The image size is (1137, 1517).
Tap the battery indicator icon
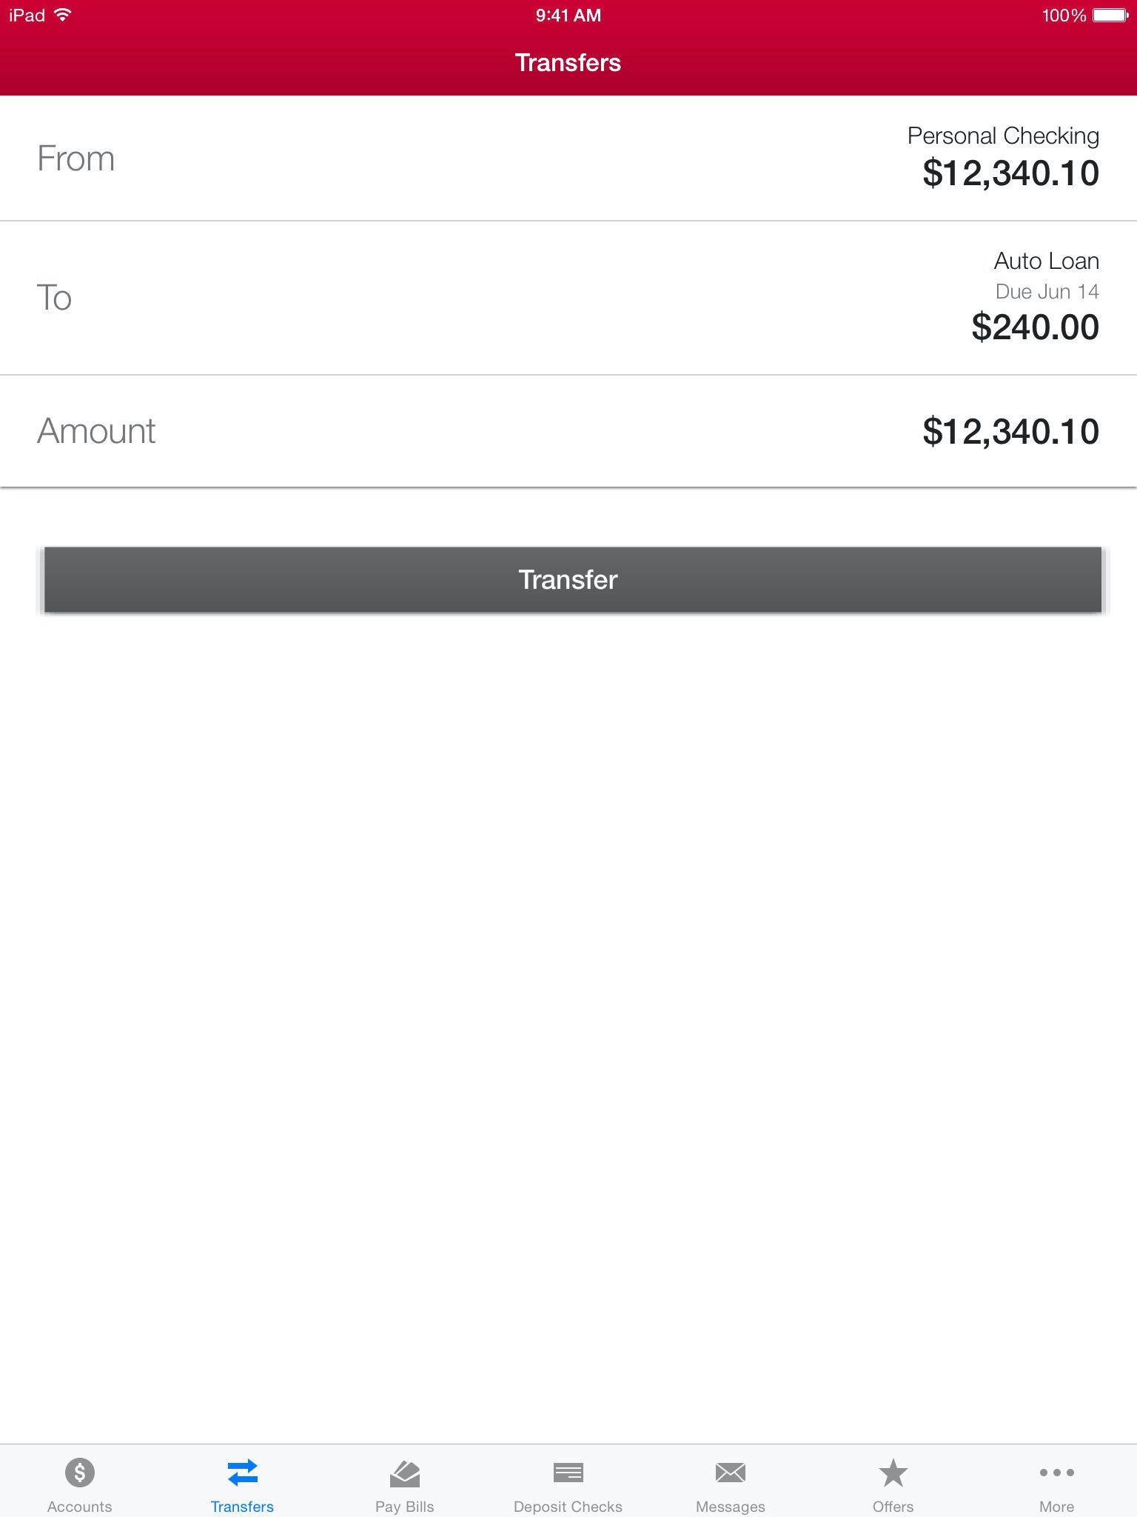click(1110, 15)
